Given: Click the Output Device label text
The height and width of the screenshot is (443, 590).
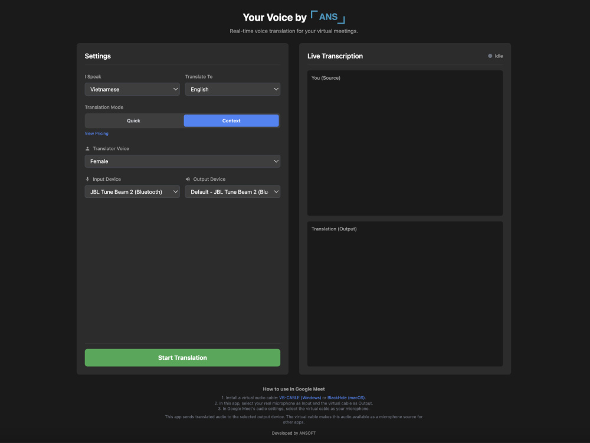Looking at the screenshot, I should coord(209,180).
